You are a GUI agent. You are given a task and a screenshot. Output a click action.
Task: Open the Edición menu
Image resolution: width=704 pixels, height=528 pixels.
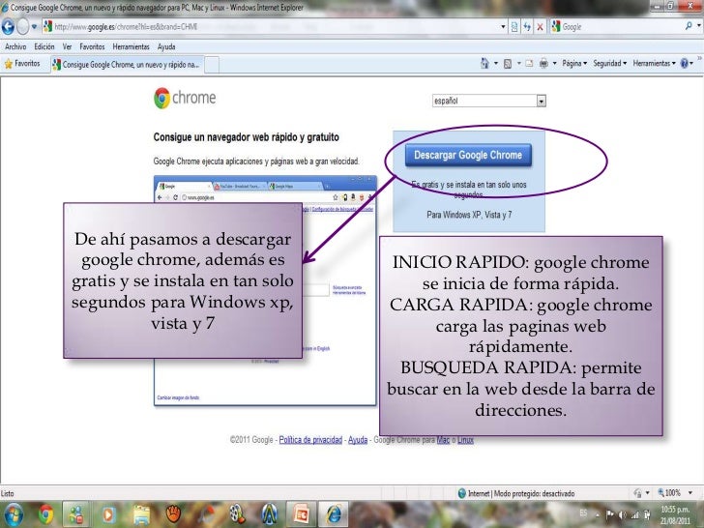pyautogui.click(x=44, y=46)
